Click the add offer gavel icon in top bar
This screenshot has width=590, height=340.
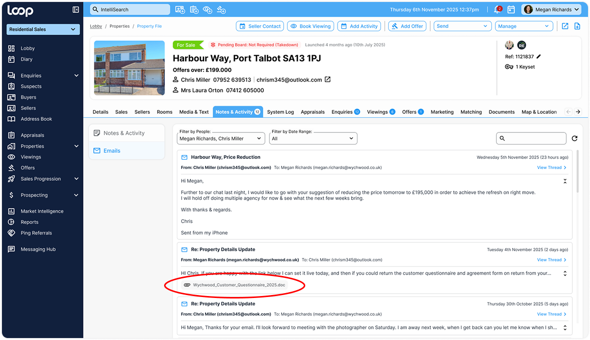coord(221,9)
